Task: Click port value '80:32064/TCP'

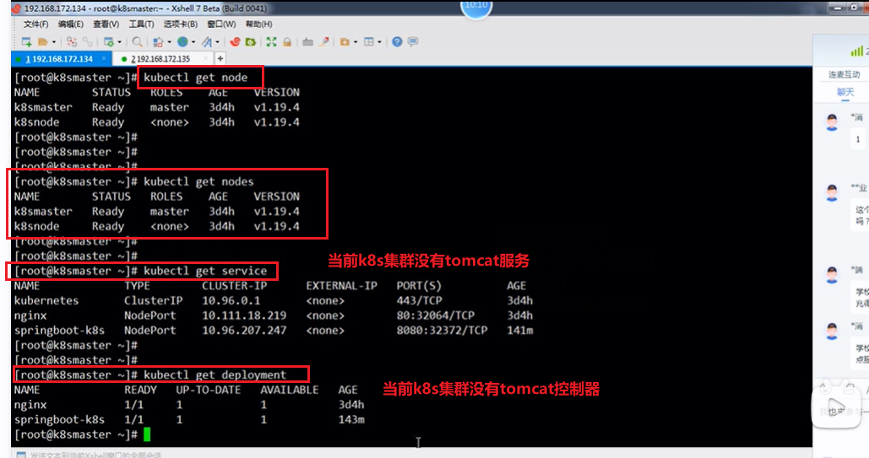Action: [x=436, y=315]
